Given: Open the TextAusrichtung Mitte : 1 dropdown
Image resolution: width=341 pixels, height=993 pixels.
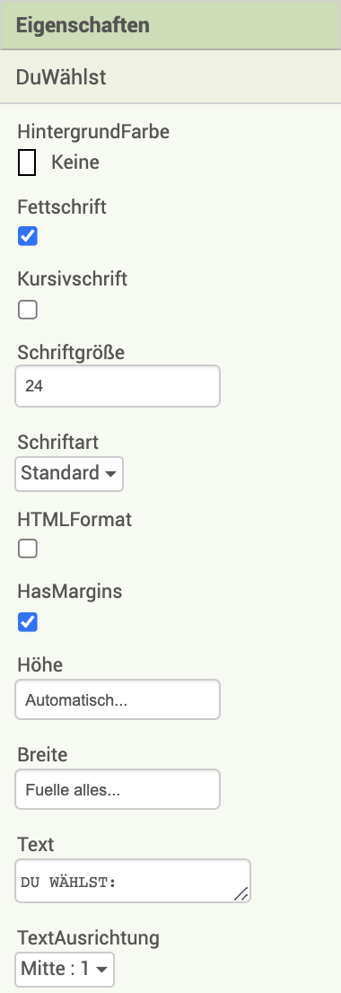Looking at the screenshot, I should pyautogui.click(x=65, y=969).
